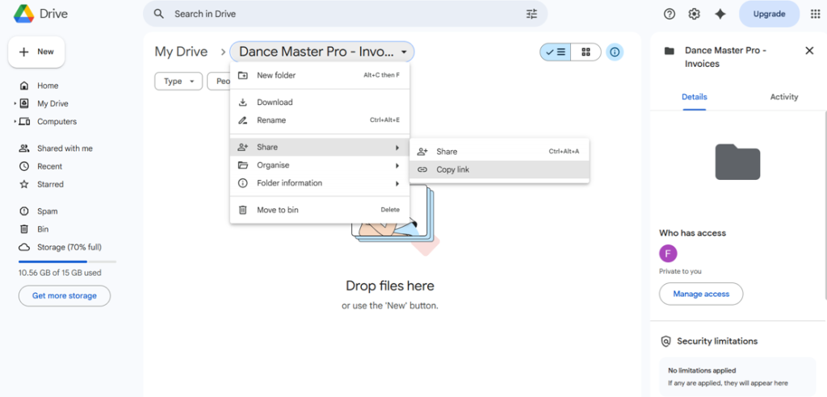Image resolution: width=827 pixels, height=397 pixels.
Task: Open the Gemini sparkle icon
Action: tap(720, 14)
